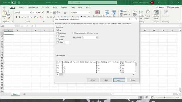
Task: Click the Search box in title bar
Action: (x=92, y=3)
